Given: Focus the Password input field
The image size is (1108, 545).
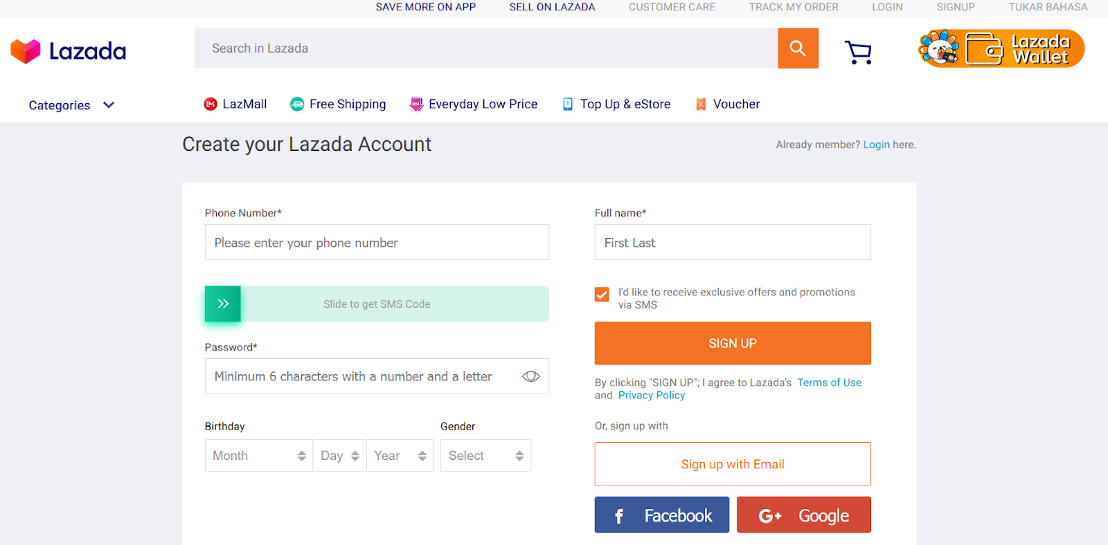Looking at the screenshot, I should (x=377, y=376).
